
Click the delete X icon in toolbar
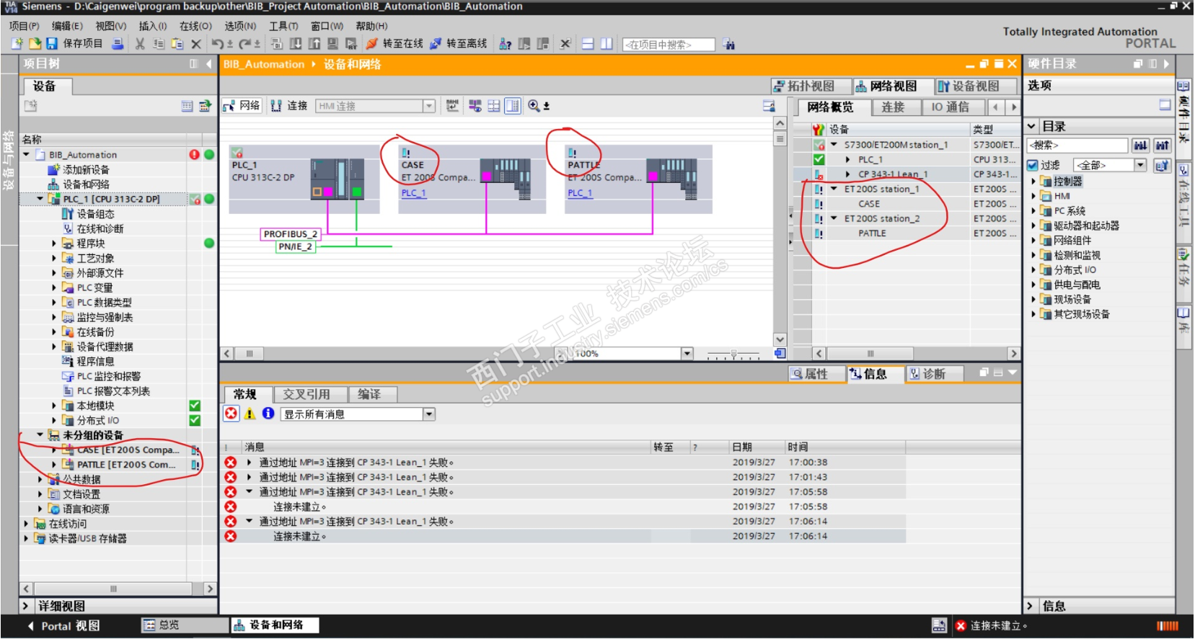(x=196, y=44)
